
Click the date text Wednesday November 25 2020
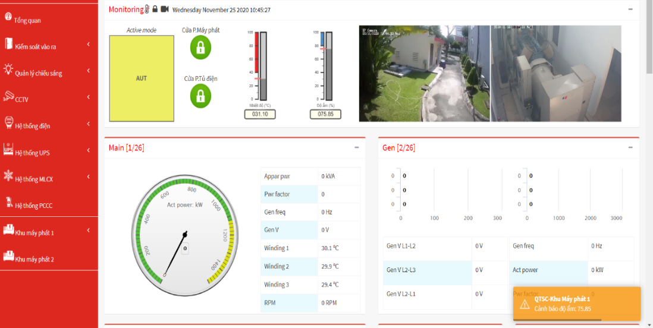211,10
